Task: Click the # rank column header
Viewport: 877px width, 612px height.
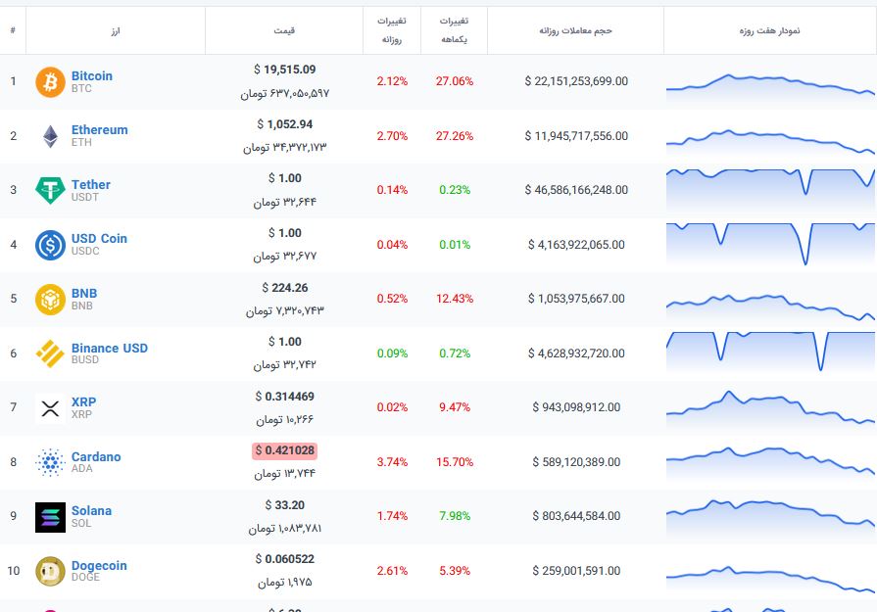Action: [13, 30]
